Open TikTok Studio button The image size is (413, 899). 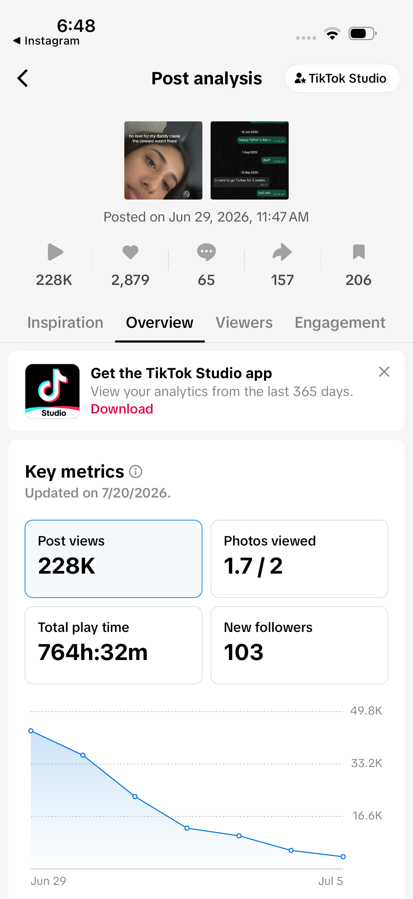[x=342, y=78]
